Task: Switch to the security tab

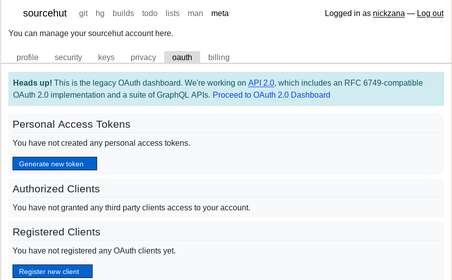Action: (68, 57)
